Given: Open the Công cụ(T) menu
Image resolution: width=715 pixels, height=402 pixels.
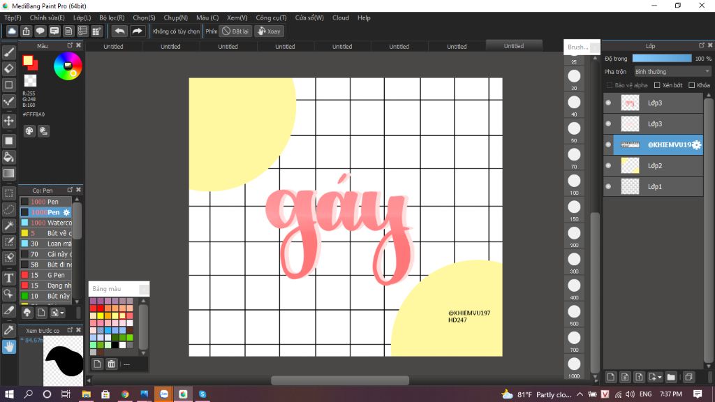Looking at the screenshot, I should (x=271, y=17).
